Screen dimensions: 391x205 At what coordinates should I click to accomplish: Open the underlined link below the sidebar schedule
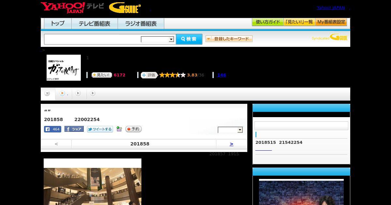click(x=263, y=149)
